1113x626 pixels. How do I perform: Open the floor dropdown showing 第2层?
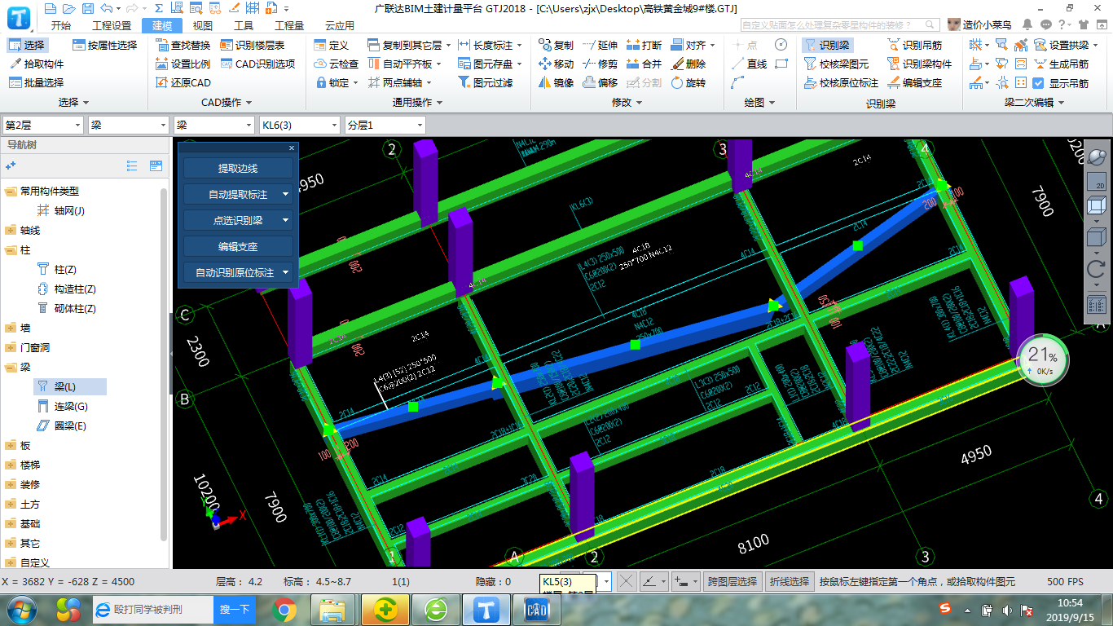[43, 125]
